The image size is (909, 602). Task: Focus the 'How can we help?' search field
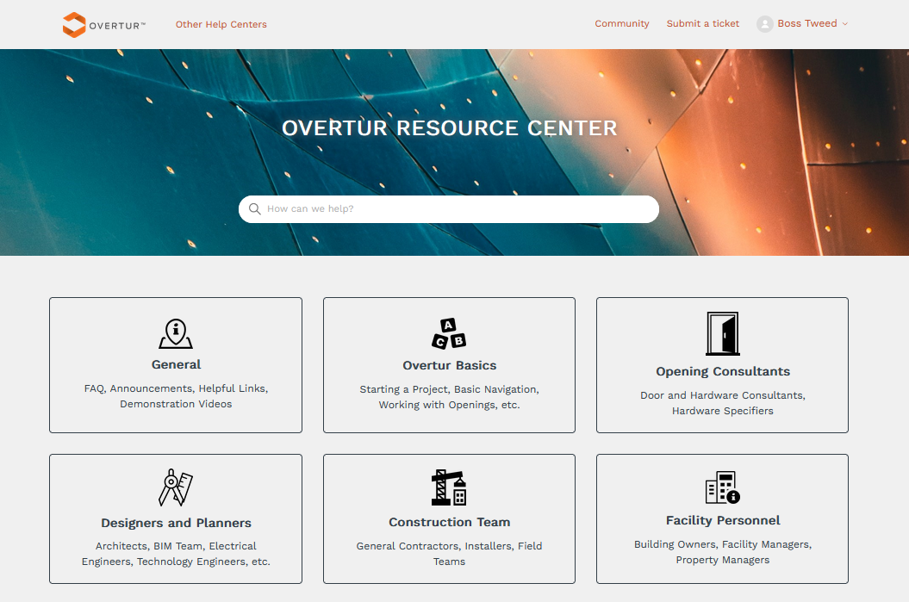(449, 209)
